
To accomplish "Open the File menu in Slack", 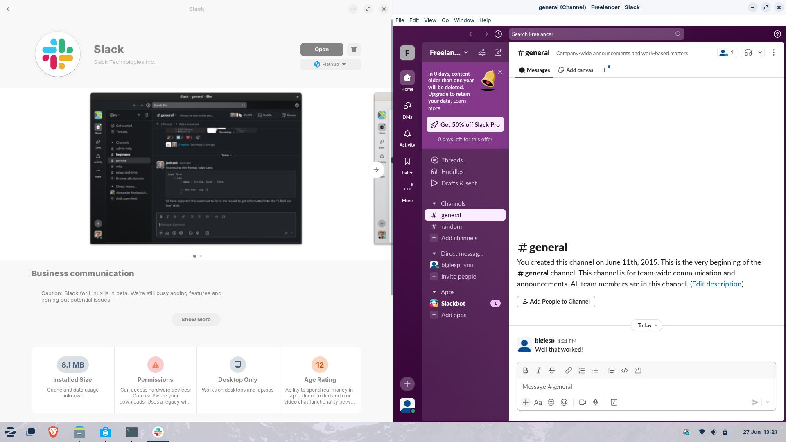I will click(x=400, y=20).
